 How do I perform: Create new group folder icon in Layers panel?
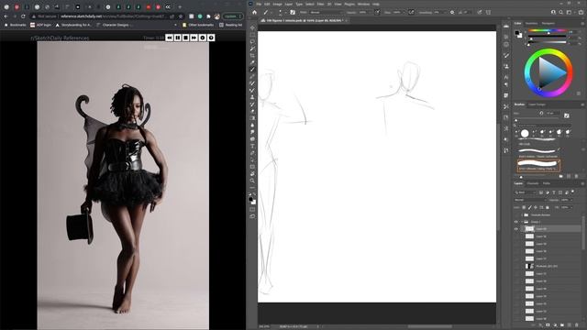(x=562, y=325)
